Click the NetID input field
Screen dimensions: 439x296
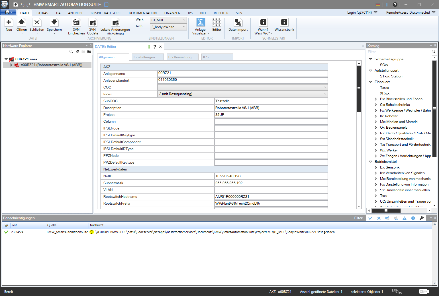271,176
